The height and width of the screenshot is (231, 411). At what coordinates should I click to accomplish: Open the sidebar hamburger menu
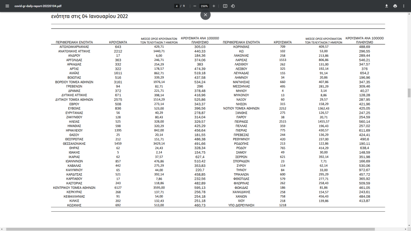[x=7, y=6]
